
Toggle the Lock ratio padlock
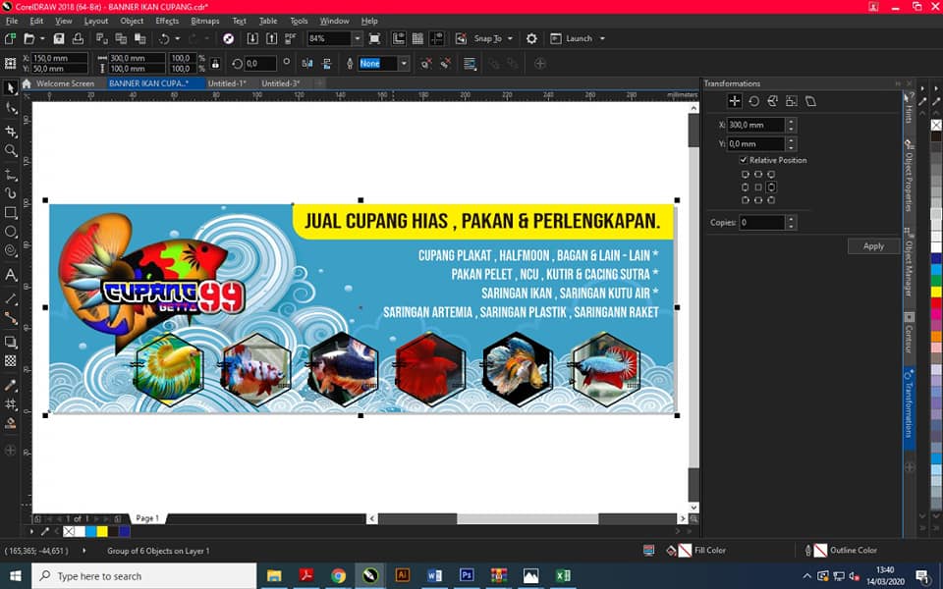point(215,63)
